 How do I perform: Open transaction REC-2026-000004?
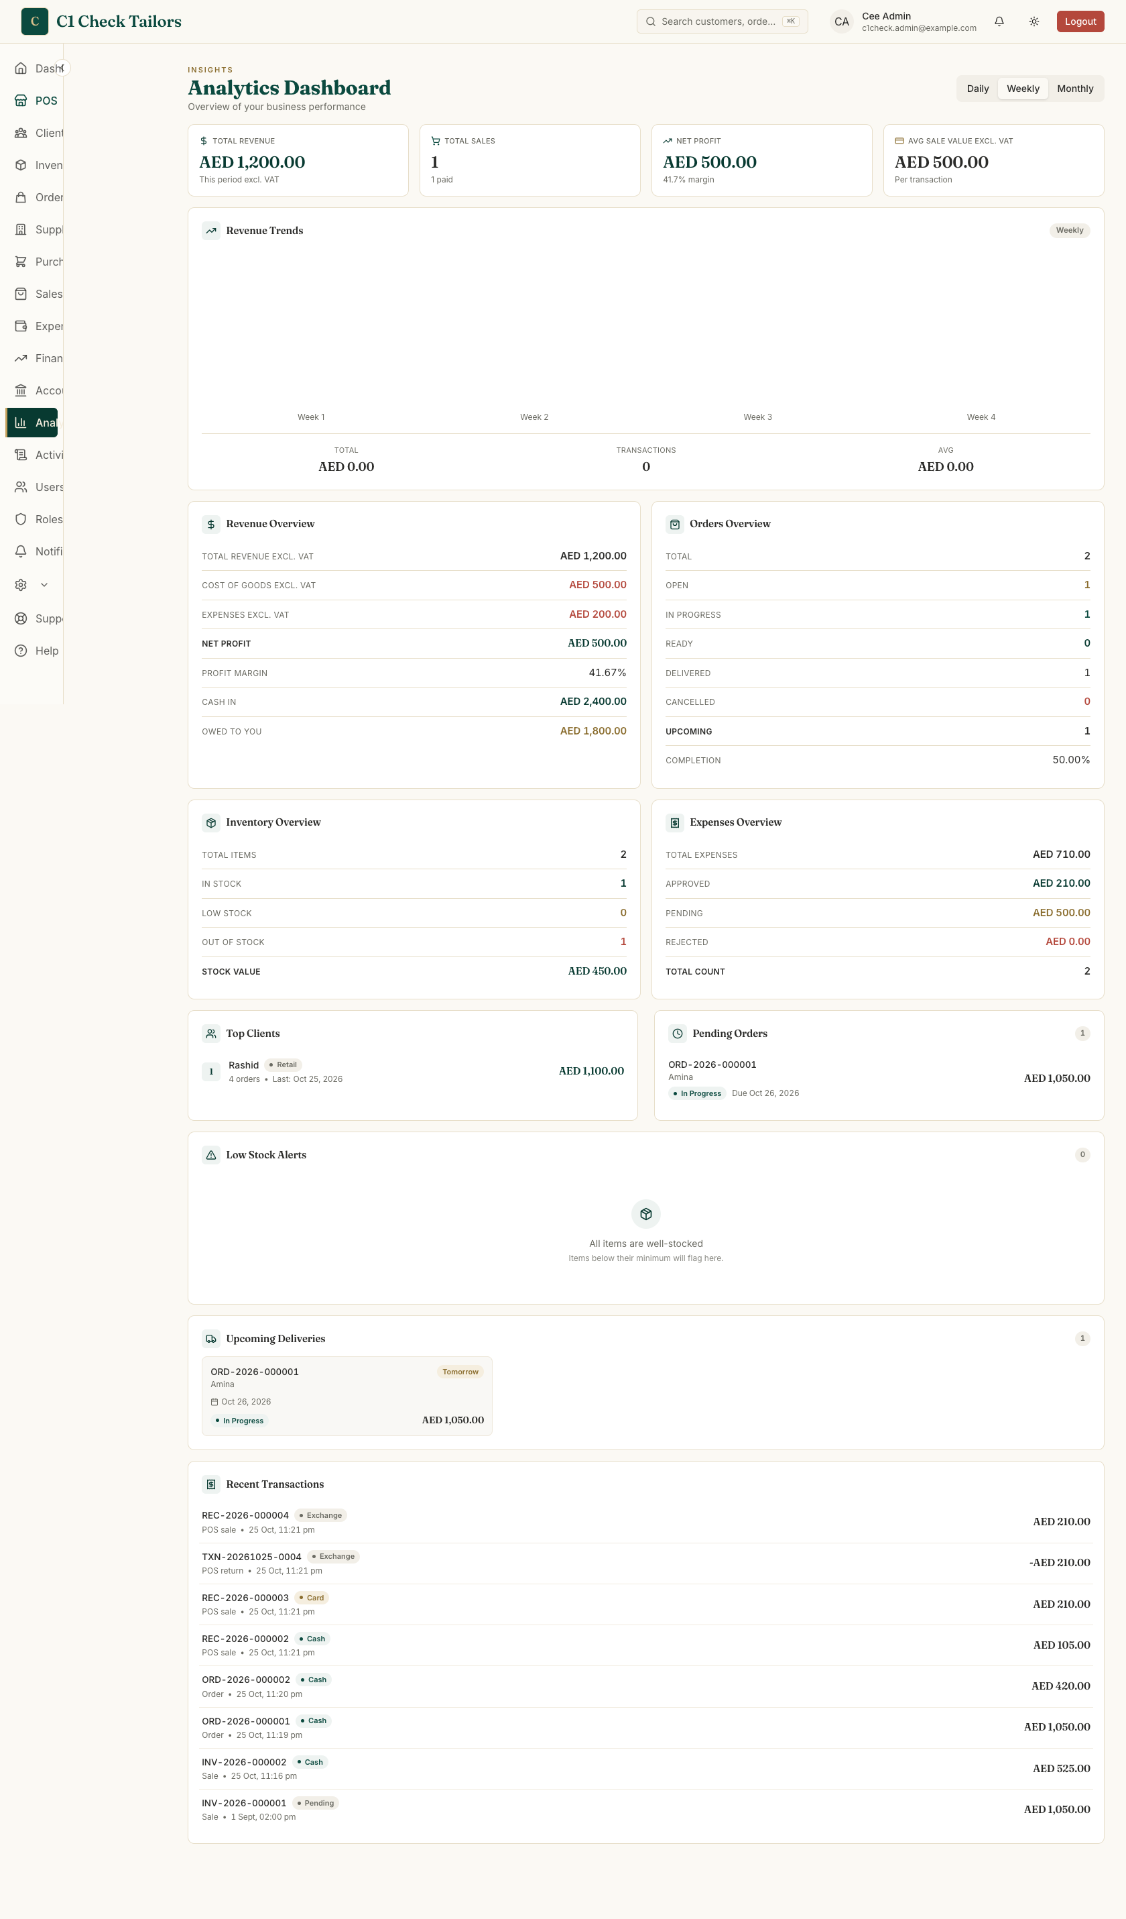click(645, 1521)
